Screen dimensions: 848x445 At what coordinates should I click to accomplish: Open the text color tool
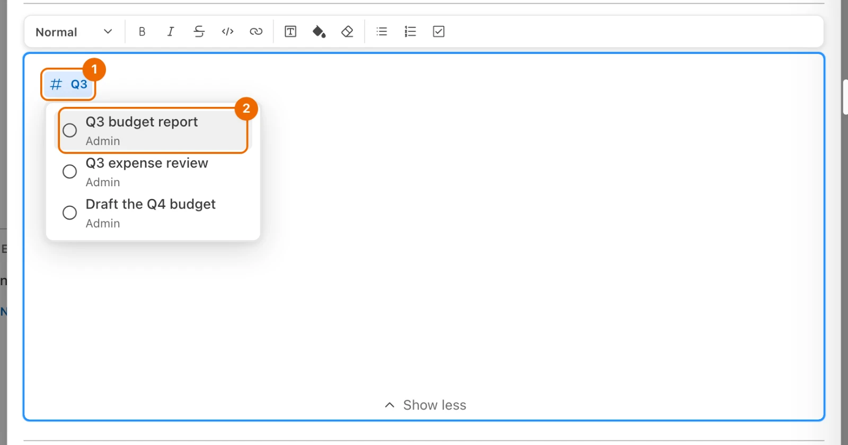point(290,32)
